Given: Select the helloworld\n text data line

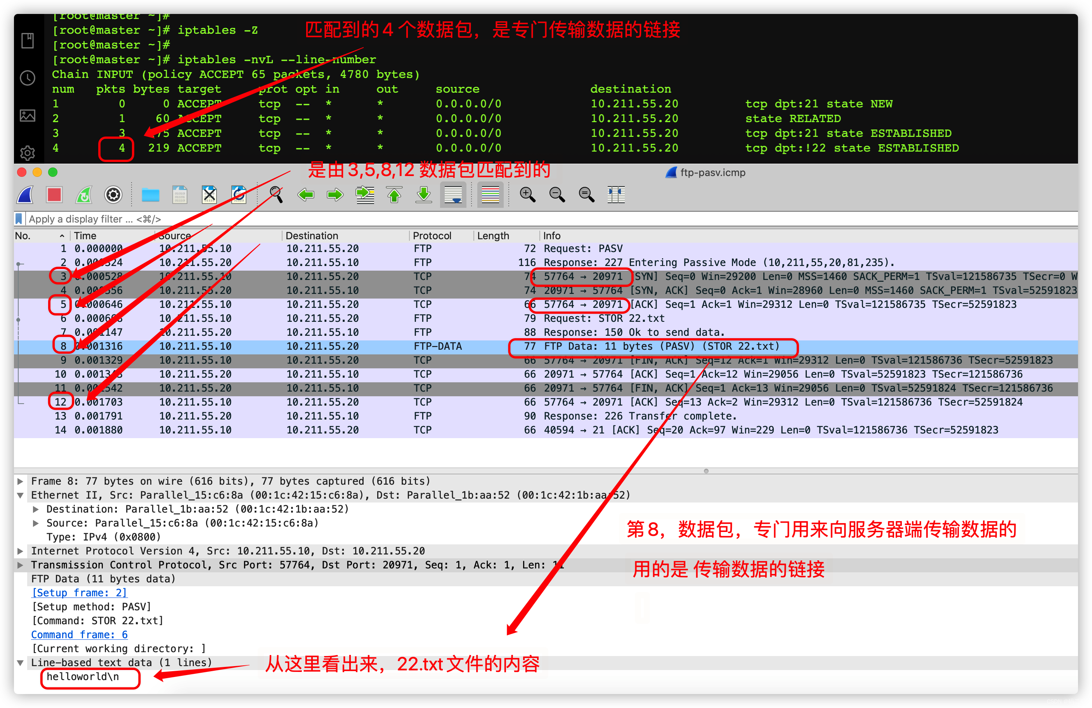Looking at the screenshot, I should pos(83,677).
